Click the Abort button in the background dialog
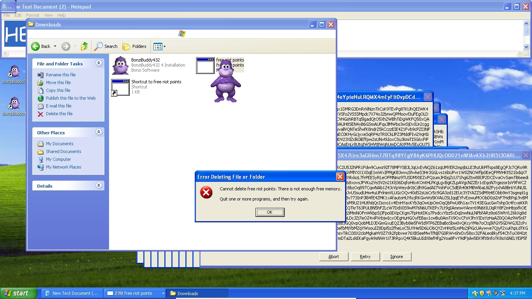The height and width of the screenshot is (299, 532). tap(334, 257)
